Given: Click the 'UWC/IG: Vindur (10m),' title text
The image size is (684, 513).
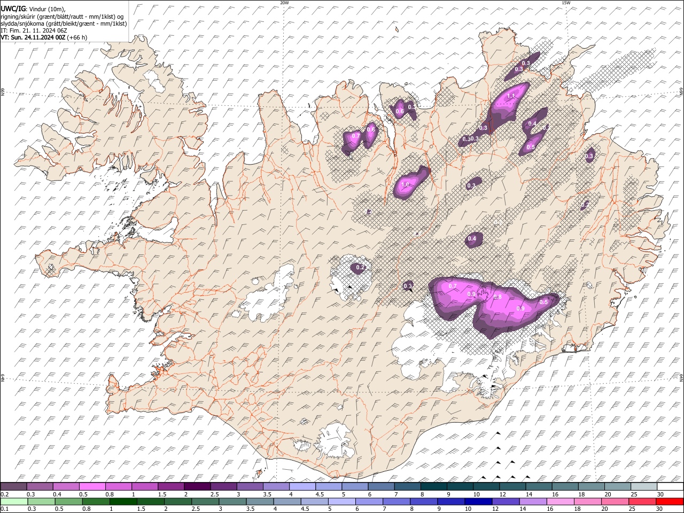Looking at the screenshot, I should point(33,9).
